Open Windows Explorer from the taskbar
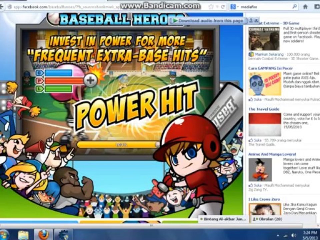 (23, 235)
